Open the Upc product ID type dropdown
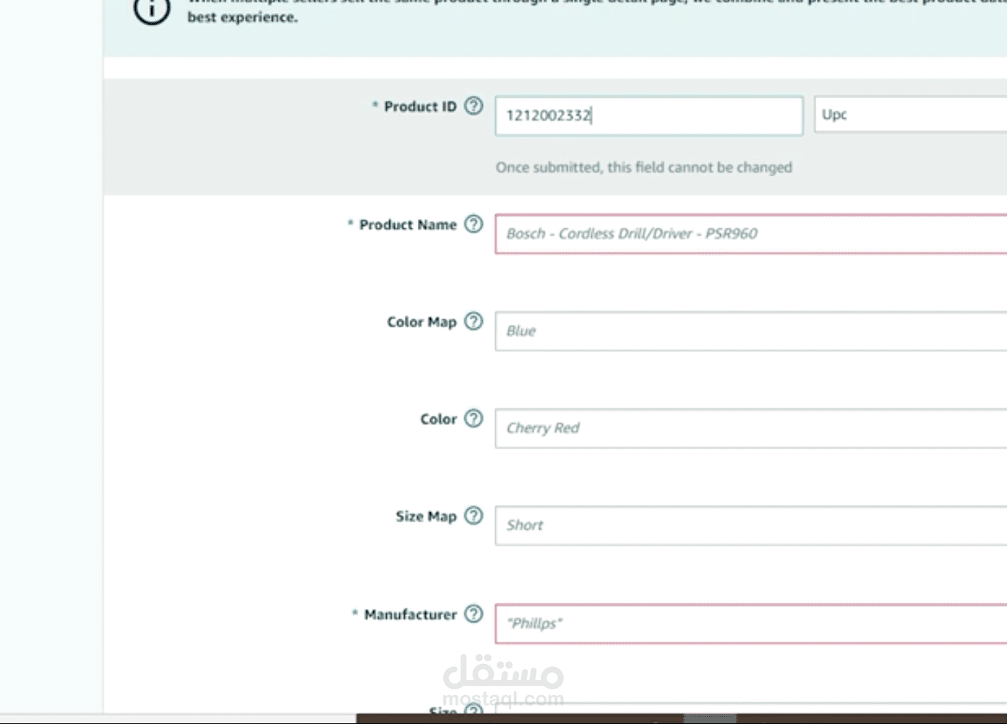Image resolution: width=1007 pixels, height=724 pixels. pyautogui.click(x=910, y=114)
